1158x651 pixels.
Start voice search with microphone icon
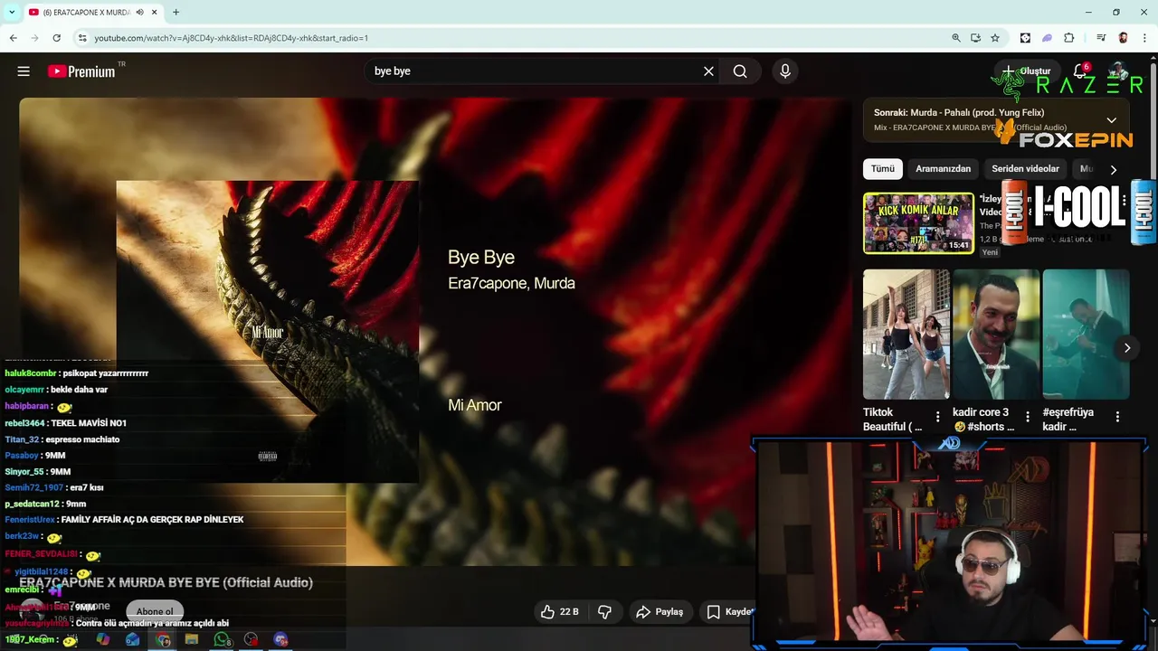[785, 71]
